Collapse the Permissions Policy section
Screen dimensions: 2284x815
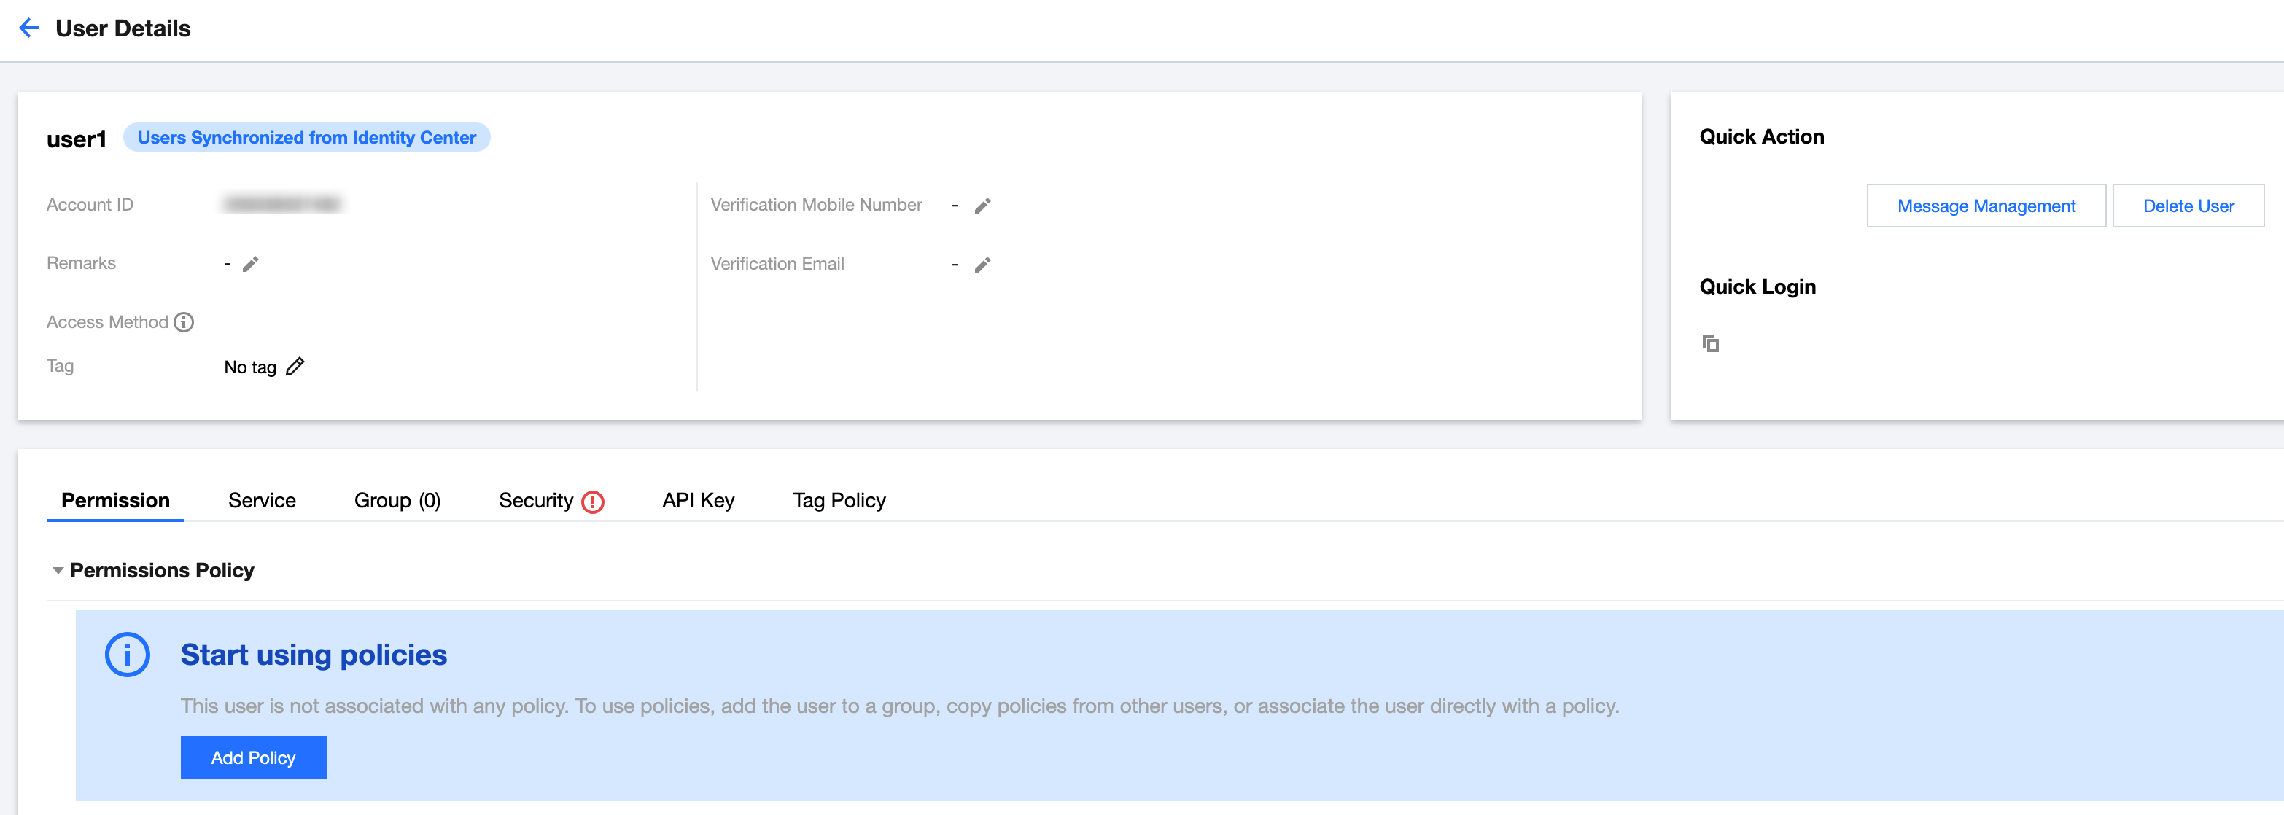[x=58, y=569]
